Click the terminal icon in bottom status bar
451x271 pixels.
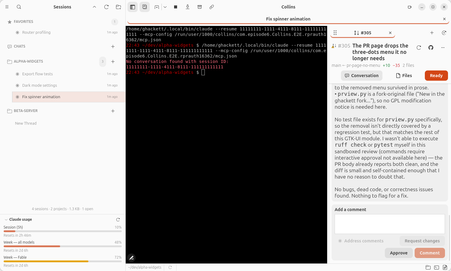[437, 267]
